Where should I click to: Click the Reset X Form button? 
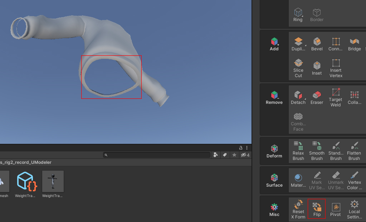click(x=298, y=209)
